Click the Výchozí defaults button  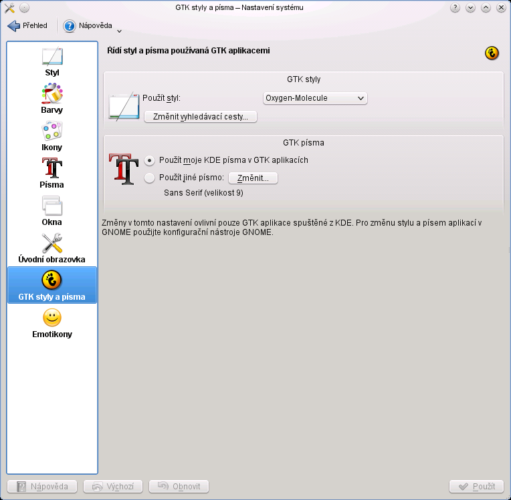[x=113, y=487]
